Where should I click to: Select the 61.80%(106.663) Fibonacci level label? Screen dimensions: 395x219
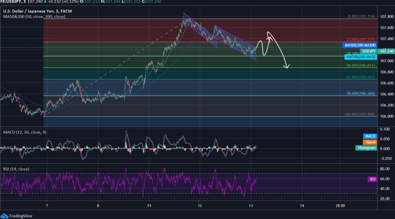coord(360,77)
